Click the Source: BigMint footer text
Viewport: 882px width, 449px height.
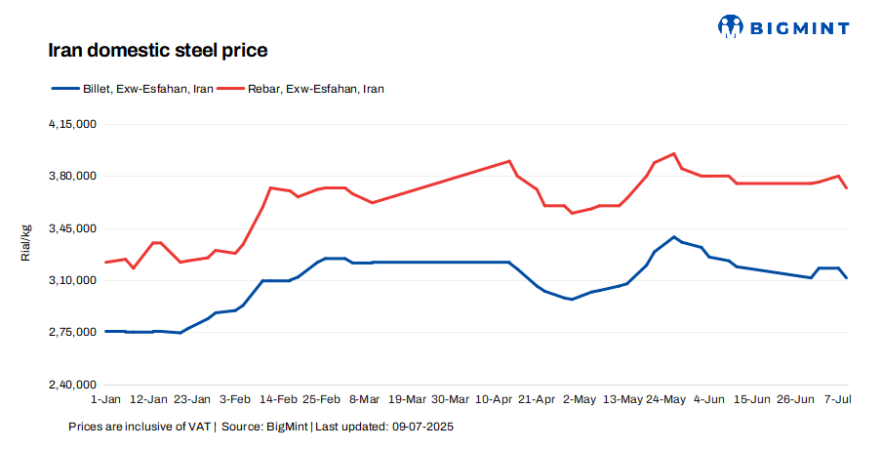[x=265, y=428]
